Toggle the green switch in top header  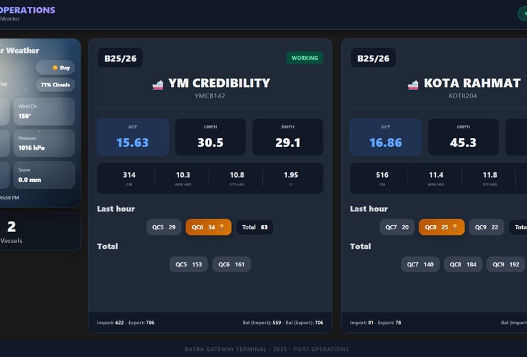[522, 14]
